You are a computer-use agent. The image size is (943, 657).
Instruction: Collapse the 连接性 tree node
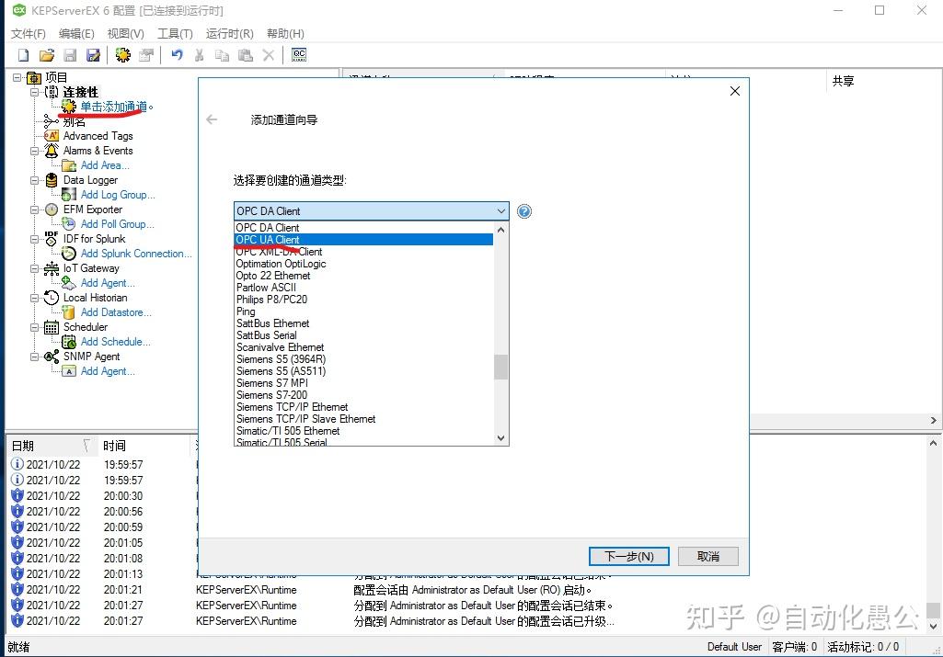(x=33, y=92)
